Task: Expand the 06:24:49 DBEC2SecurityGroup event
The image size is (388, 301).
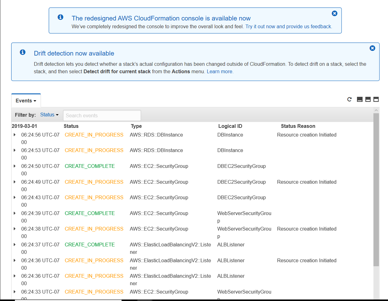Action: 15,182
